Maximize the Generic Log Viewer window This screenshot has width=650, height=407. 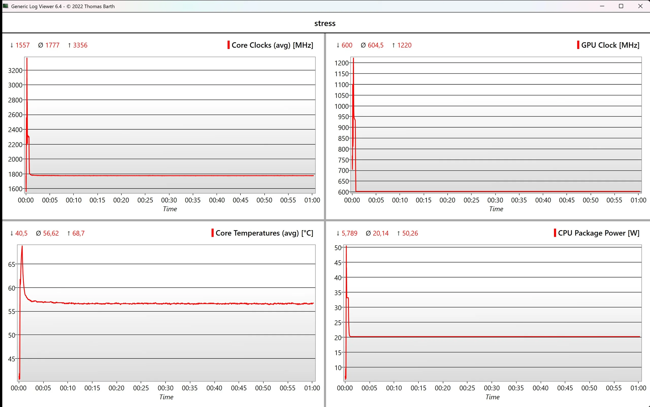621,6
